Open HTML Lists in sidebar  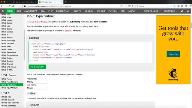6,26
